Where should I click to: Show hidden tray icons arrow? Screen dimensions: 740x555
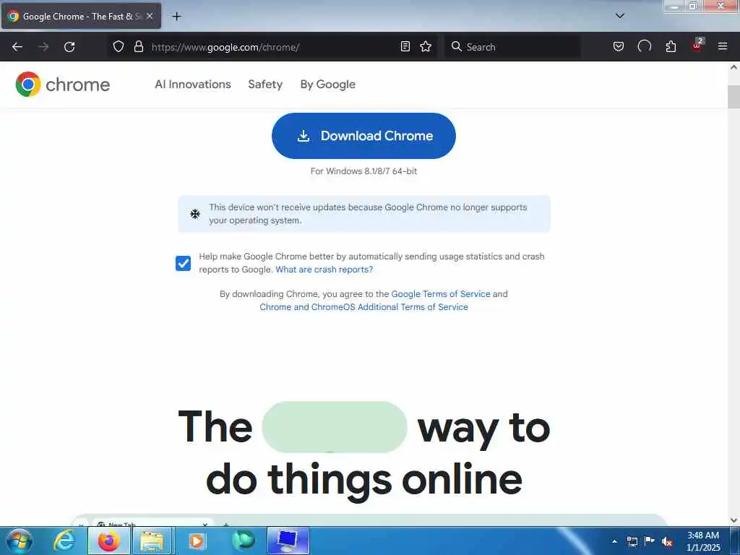coord(614,541)
